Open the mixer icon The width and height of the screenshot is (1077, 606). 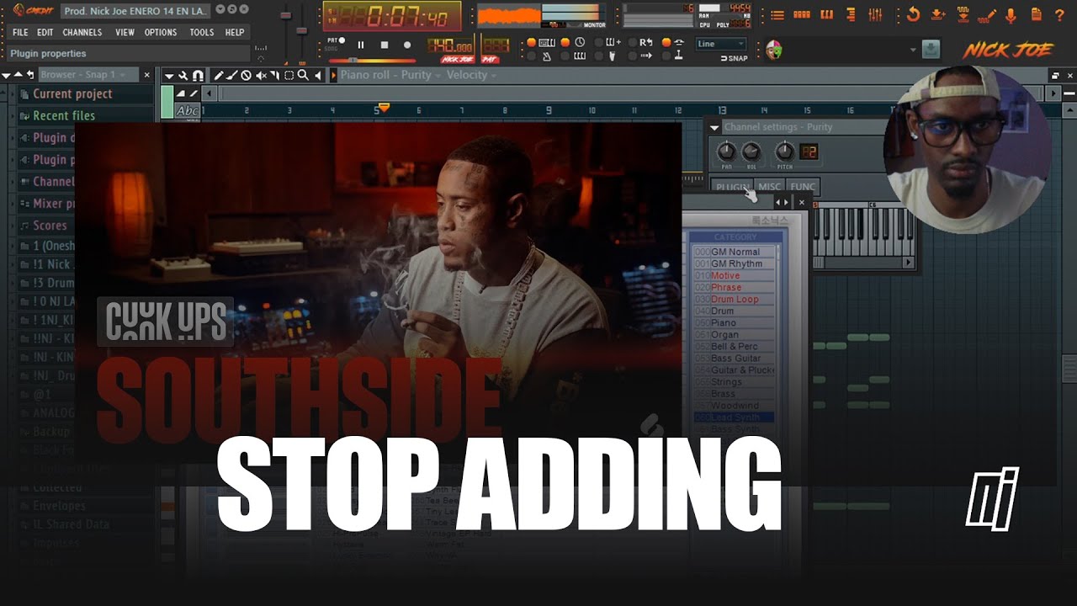tap(875, 15)
